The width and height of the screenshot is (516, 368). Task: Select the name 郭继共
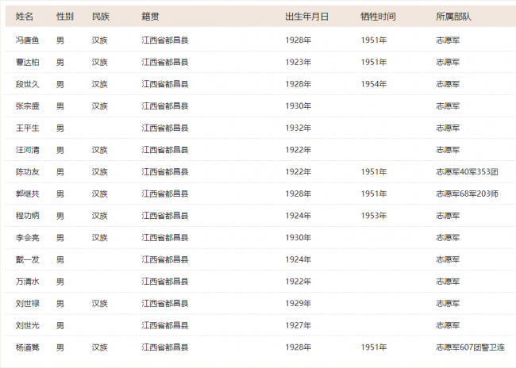pos(27,194)
